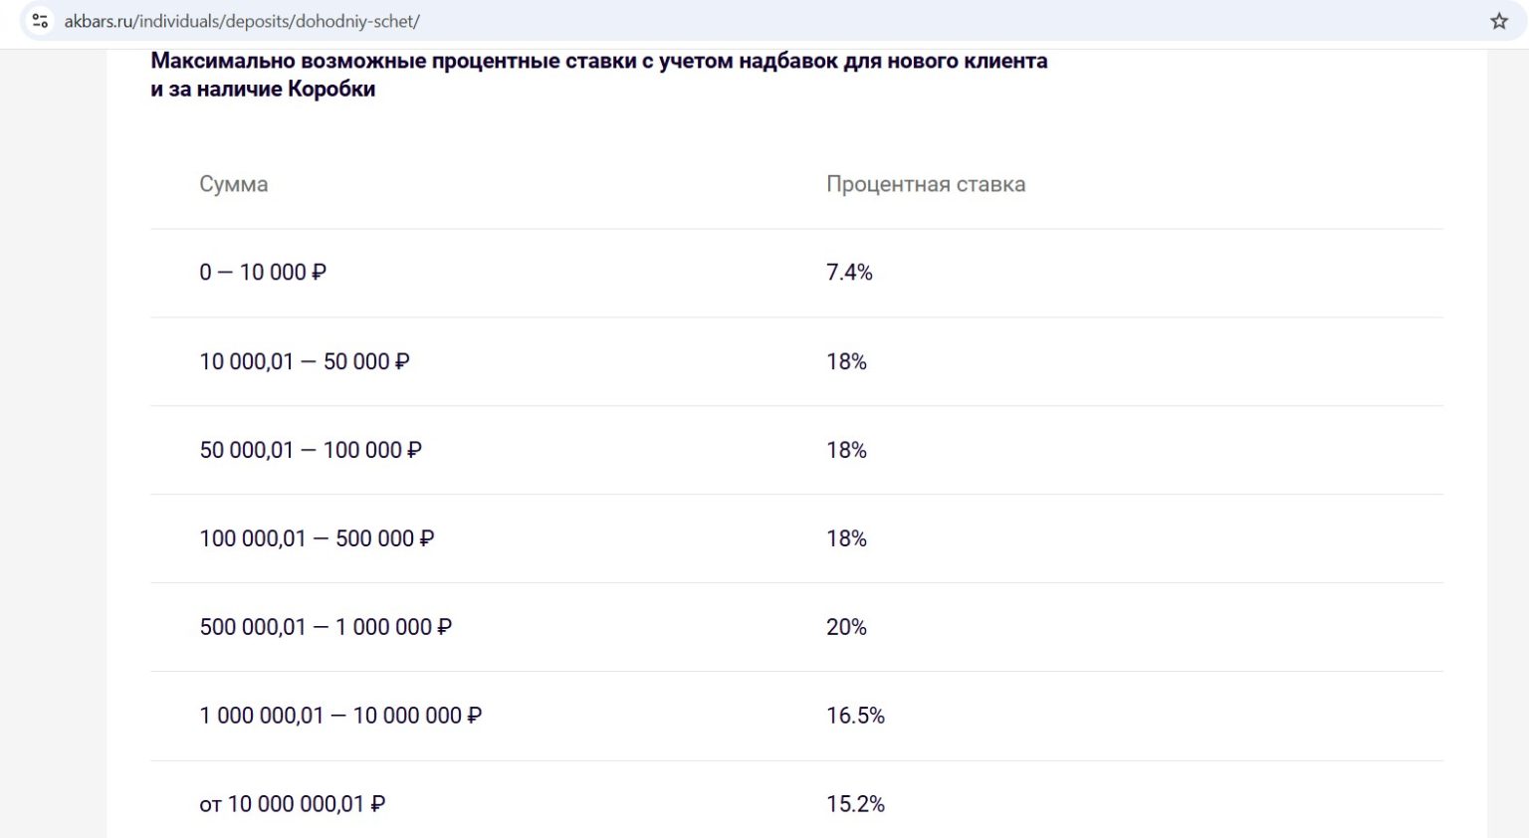Click the 20% rate value
Screen dimensions: 1529x838
tap(846, 627)
